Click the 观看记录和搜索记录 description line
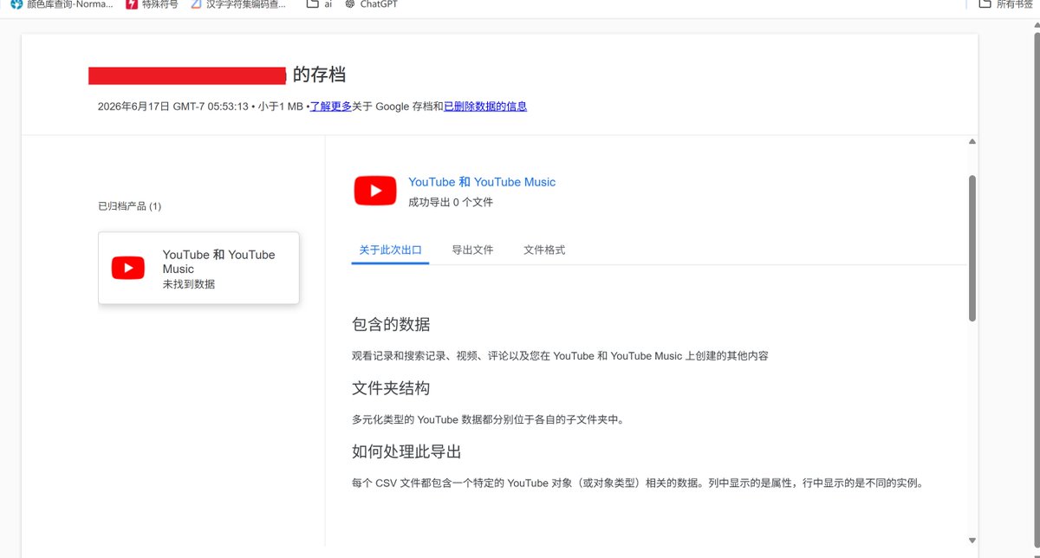1040x558 pixels. coord(560,355)
